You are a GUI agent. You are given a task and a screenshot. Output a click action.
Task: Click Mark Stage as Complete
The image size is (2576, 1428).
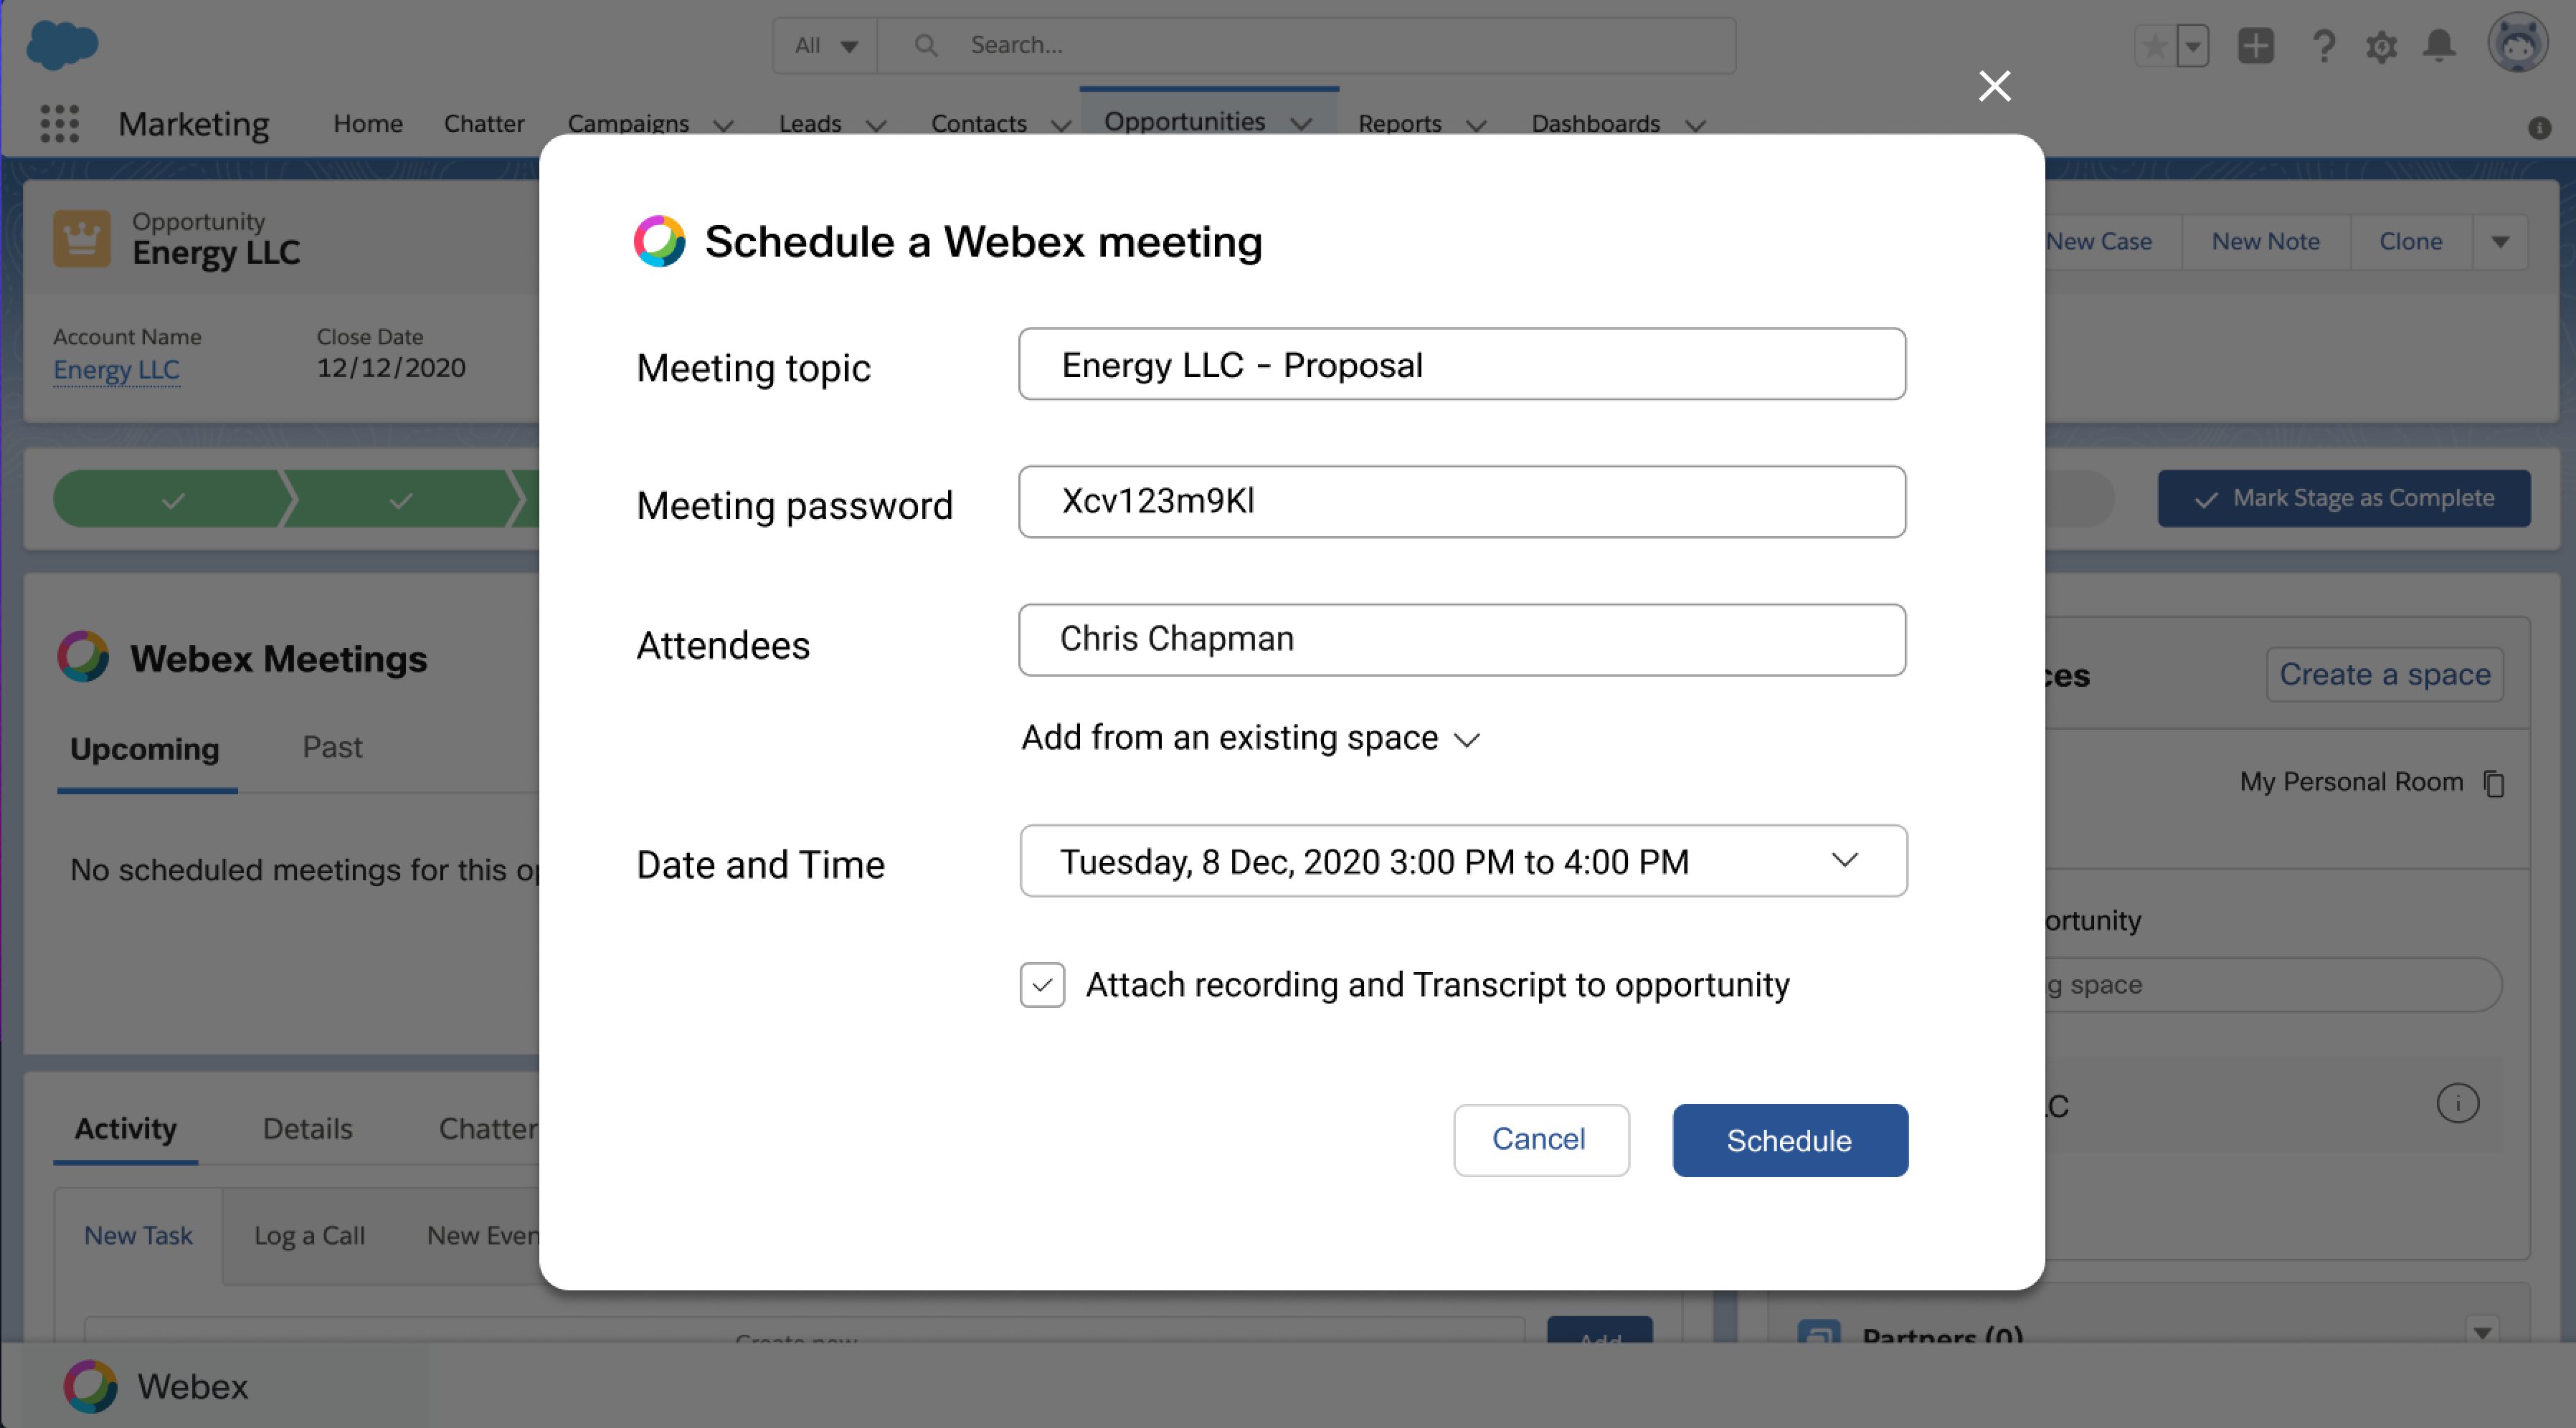pos(2344,499)
